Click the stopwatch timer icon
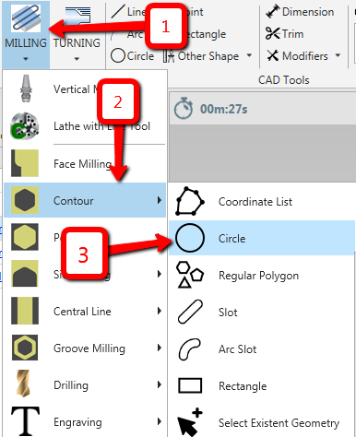Viewport: 356px width, 437px height. click(x=184, y=108)
